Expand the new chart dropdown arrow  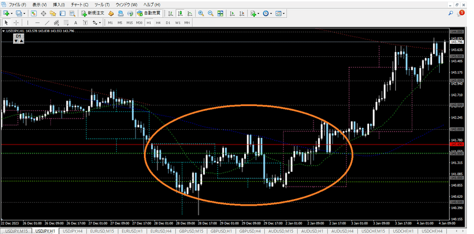click(12, 13)
